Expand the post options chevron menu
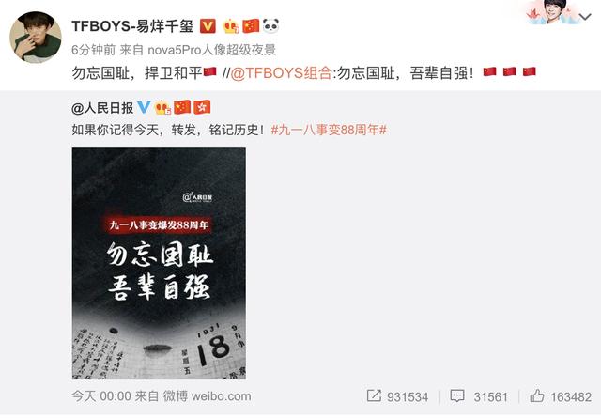The image size is (601, 418). [585, 17]
